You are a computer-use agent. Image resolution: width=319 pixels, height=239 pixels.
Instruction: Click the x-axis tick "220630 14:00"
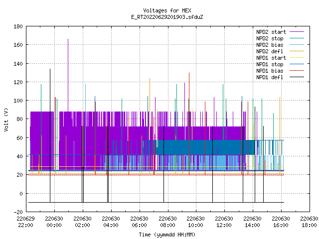coord(253,222)
